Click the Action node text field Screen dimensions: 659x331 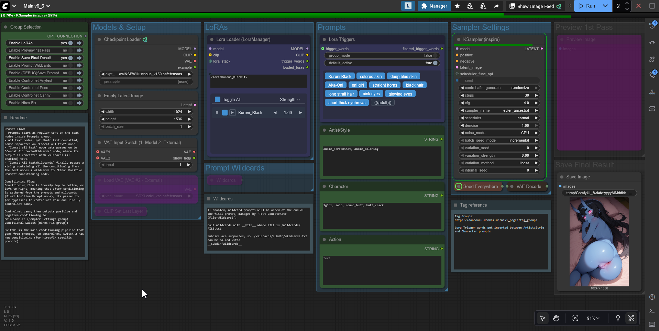coord(382,270)
